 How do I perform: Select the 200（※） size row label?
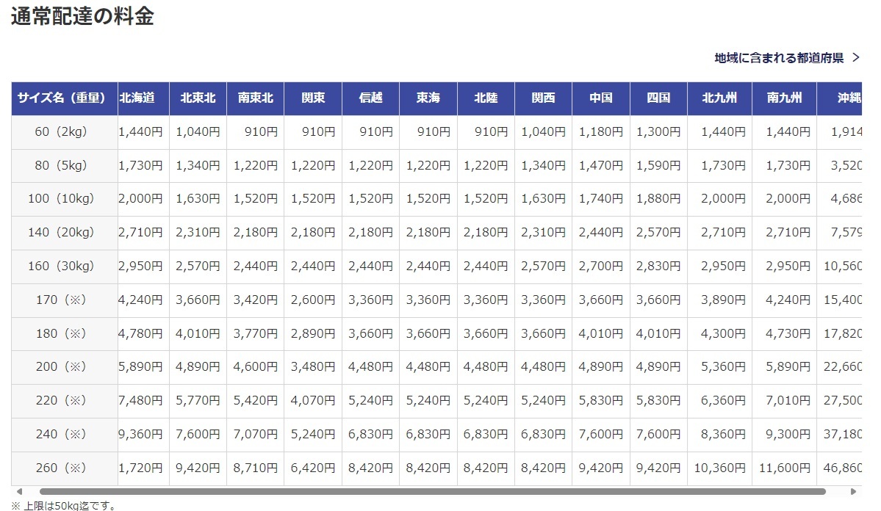point(64,366)
